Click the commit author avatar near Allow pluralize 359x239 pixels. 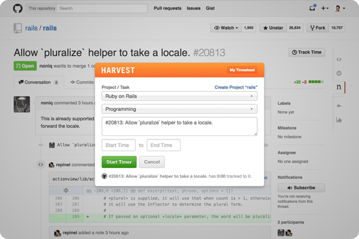52,145
